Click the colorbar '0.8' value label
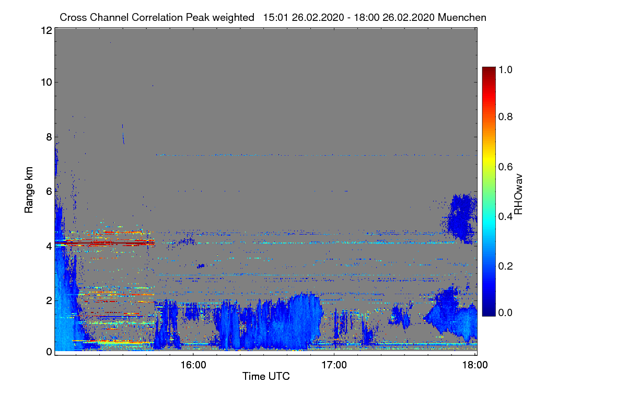The width and height of the screenshot is (627, 418). pos(506,117)
